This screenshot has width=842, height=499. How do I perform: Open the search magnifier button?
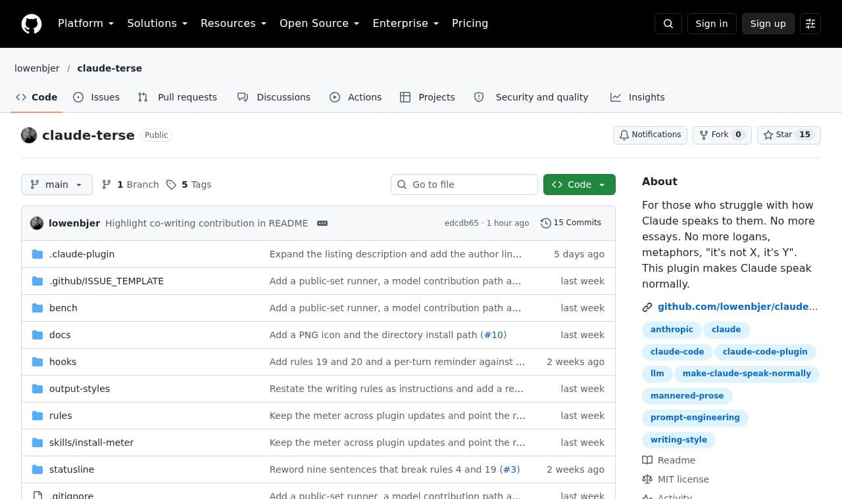[668, 24]
